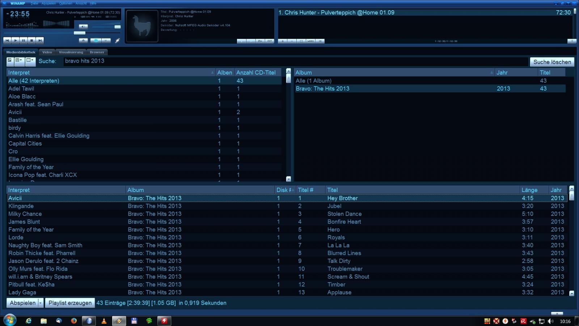Image resolution: width=579 pixels, height=326 pixels.
Task: Open the Windows Start menu
Action: (x=10, y=320)
